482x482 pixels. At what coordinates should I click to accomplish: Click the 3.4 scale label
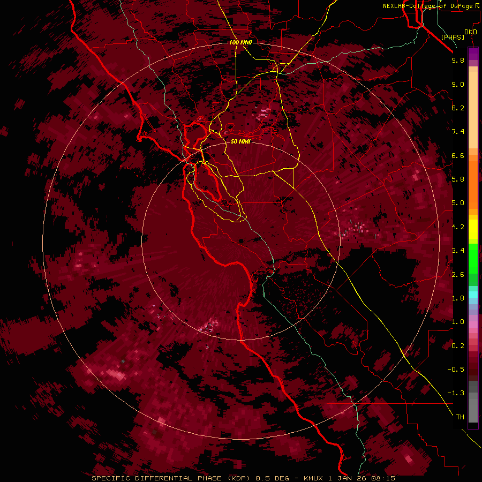click(x=458, y=251)
